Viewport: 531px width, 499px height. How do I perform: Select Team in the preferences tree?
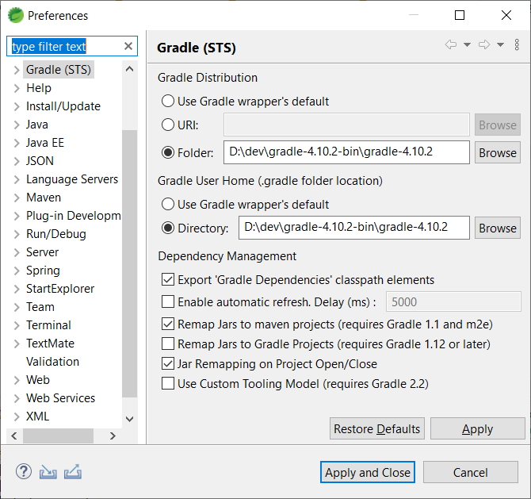point(40,307)
